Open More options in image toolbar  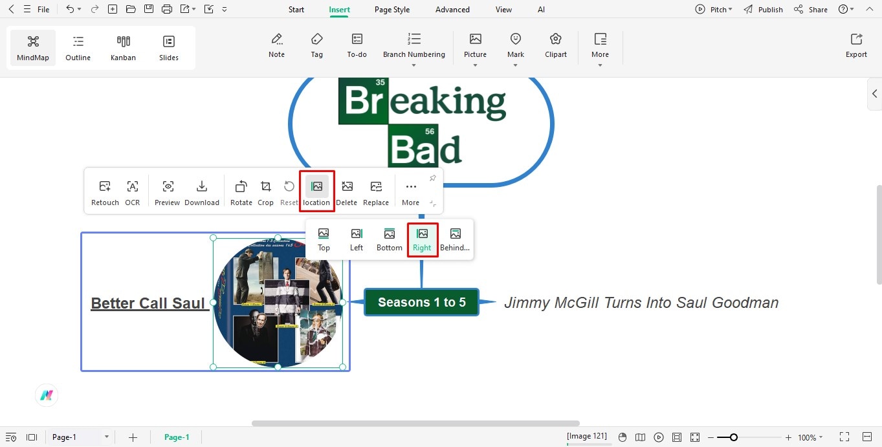(411, 193)
